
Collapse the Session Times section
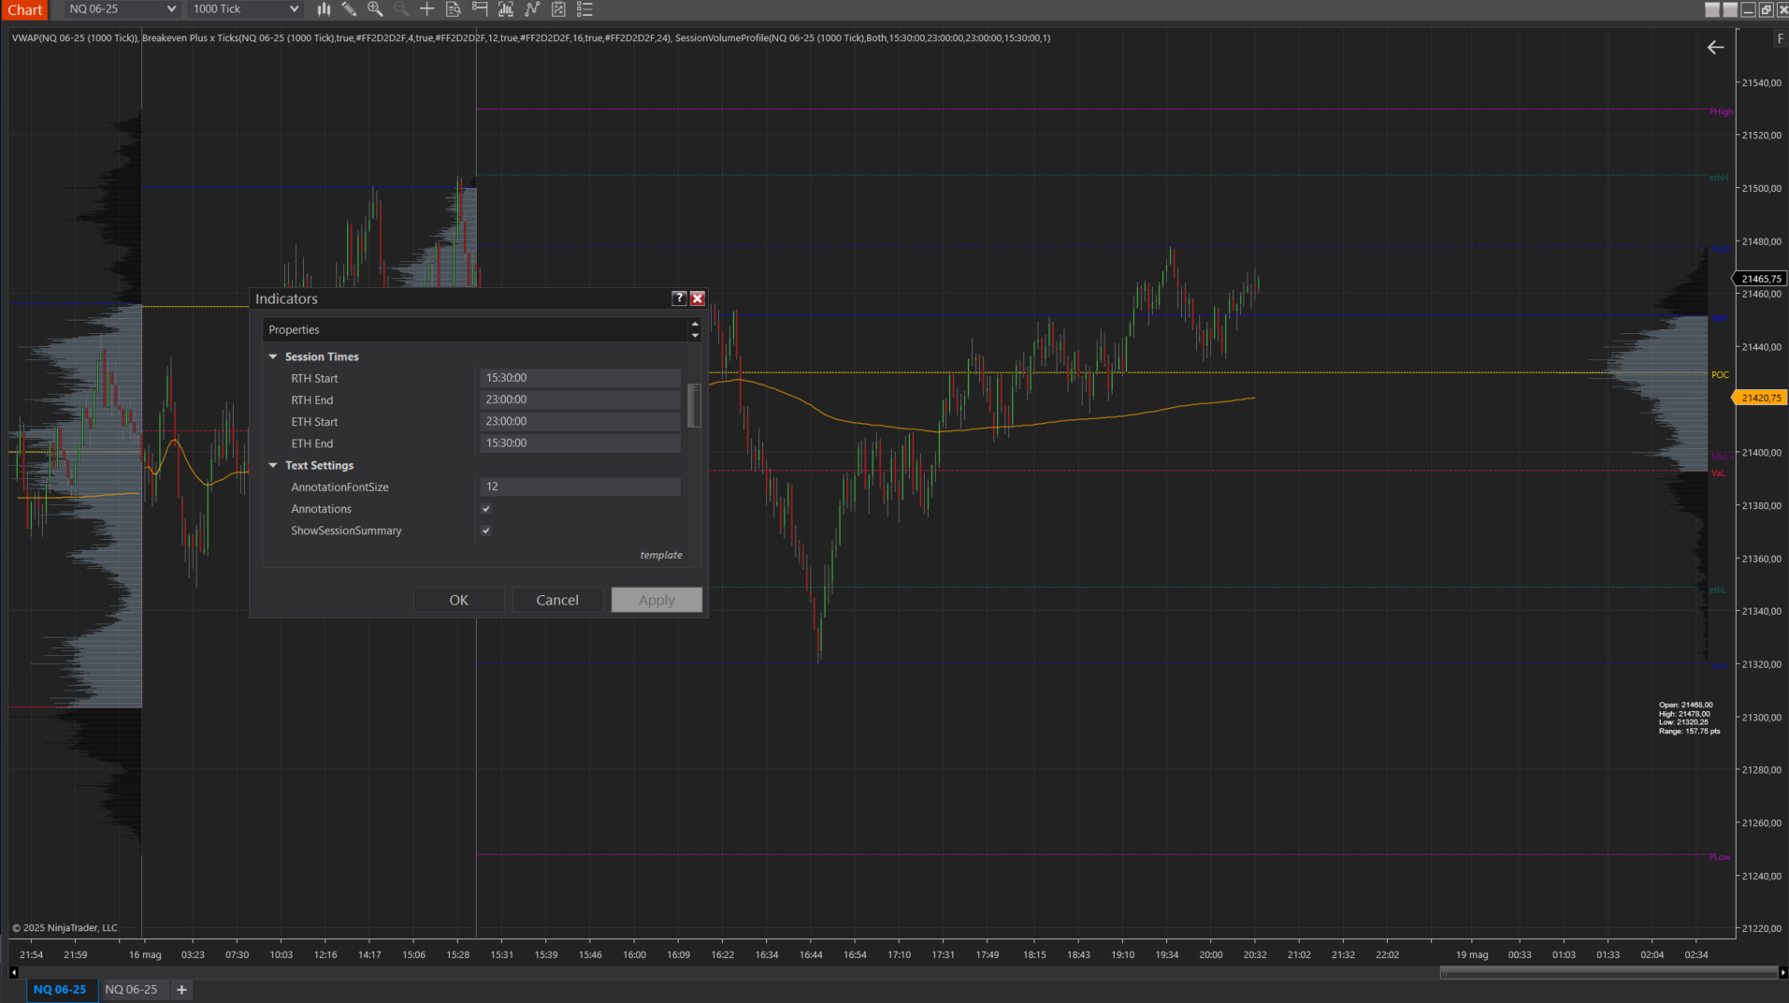pos(272,356)
